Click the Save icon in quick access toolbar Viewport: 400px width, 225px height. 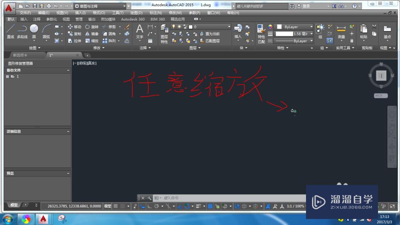tap(35, 6)
